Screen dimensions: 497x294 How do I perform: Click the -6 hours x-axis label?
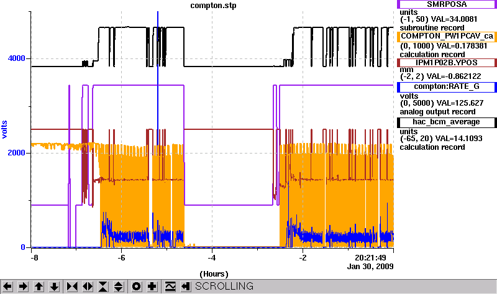coord(121,257)
